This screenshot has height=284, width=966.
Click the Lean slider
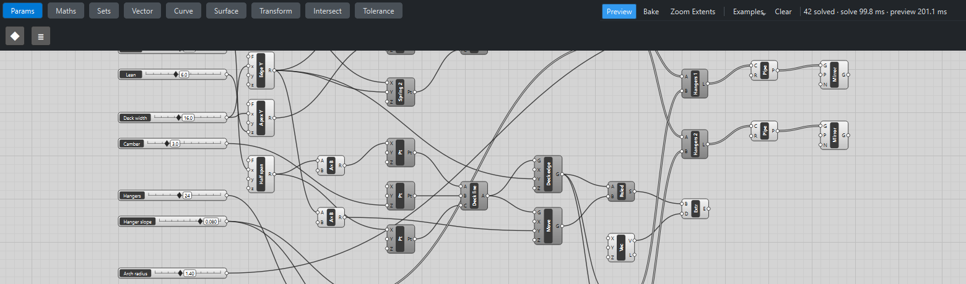[x=173, y=74]
